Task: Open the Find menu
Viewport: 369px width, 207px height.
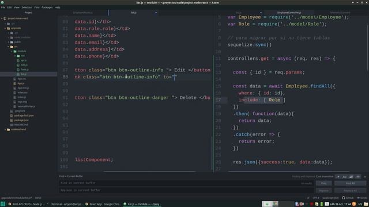Action: pos(37,7)
